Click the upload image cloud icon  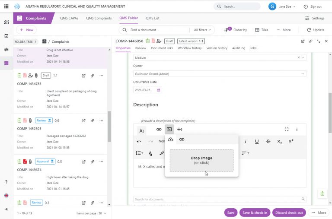[170, 140]
